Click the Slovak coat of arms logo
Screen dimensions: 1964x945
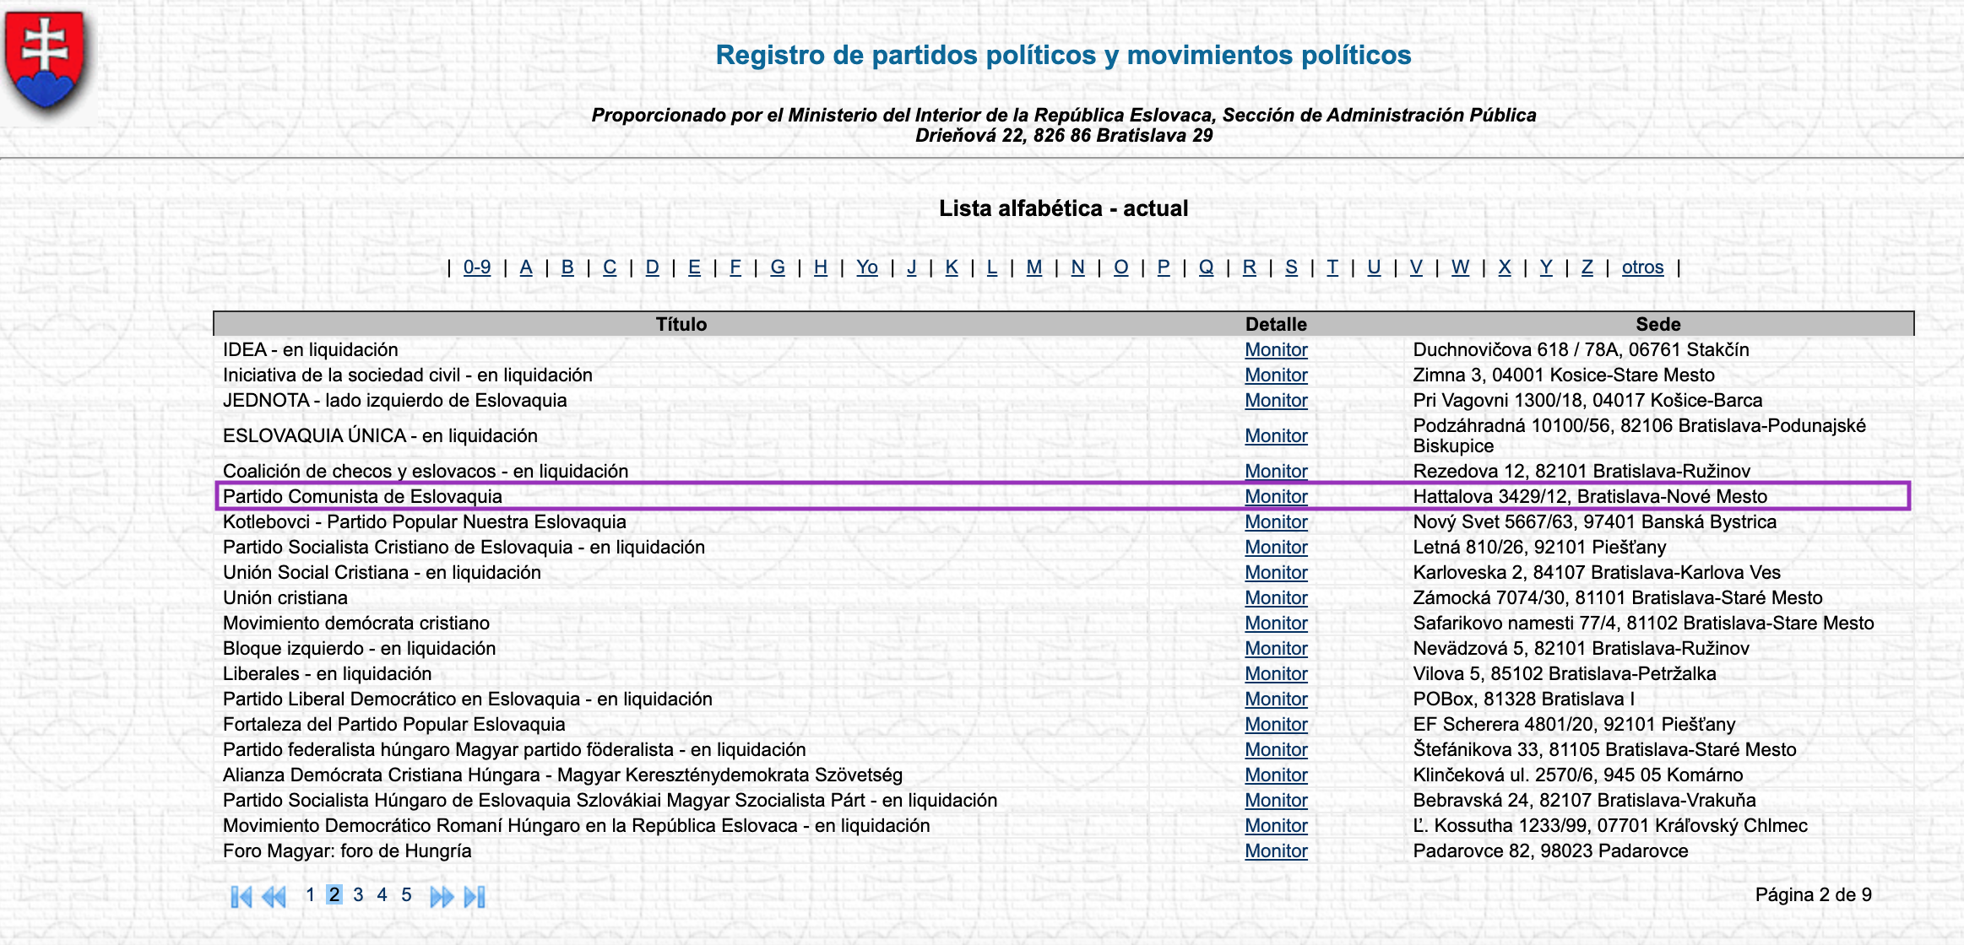[x=46, y=61]
